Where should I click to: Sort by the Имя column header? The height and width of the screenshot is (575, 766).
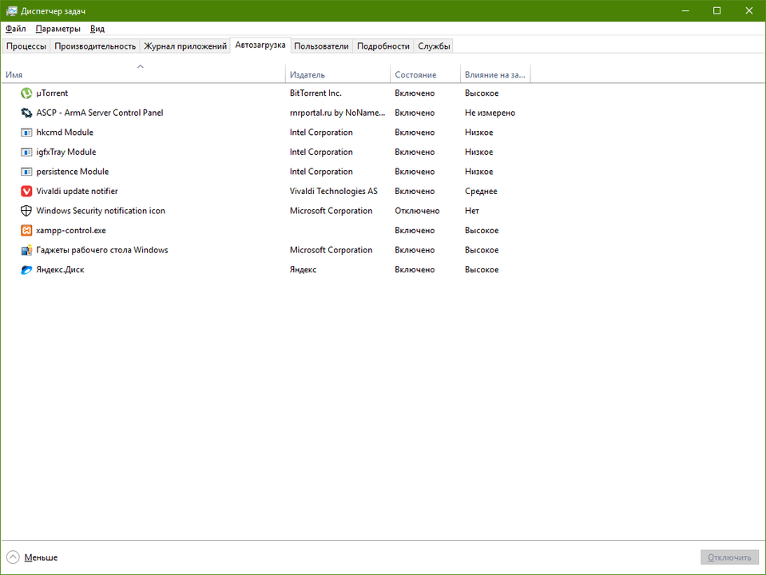[x=143, y=73]
